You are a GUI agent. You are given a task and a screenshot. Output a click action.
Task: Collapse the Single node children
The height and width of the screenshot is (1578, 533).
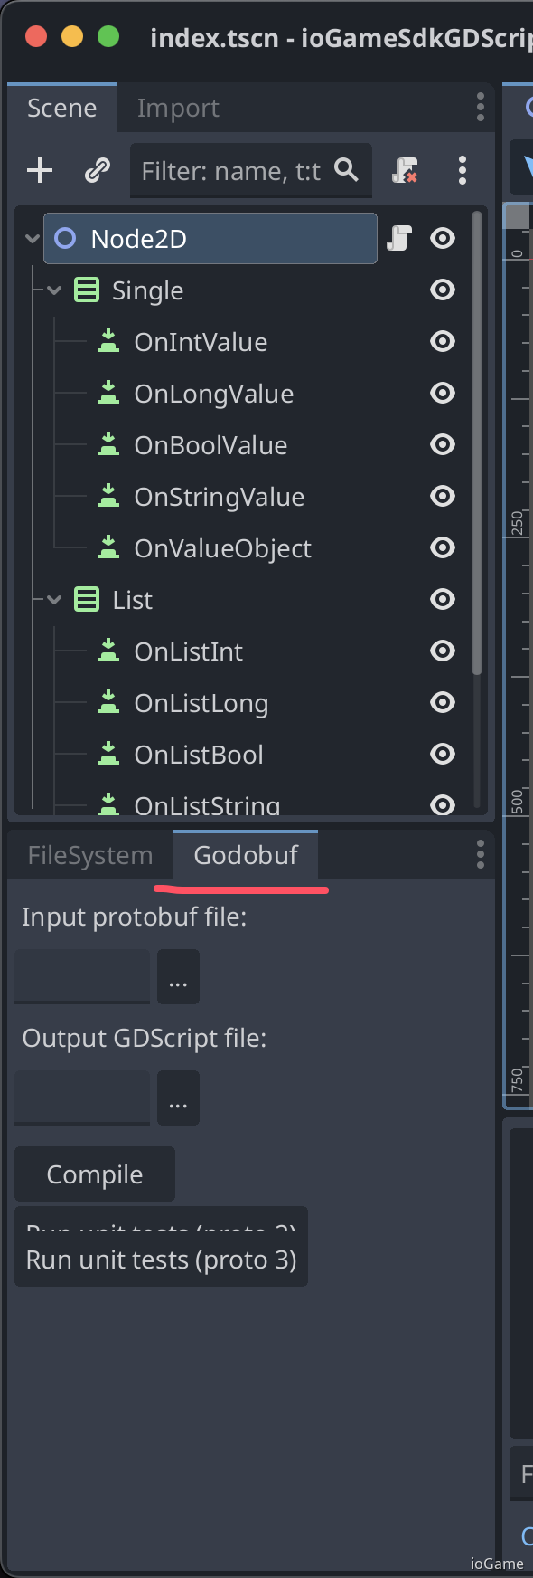[53, 290]
